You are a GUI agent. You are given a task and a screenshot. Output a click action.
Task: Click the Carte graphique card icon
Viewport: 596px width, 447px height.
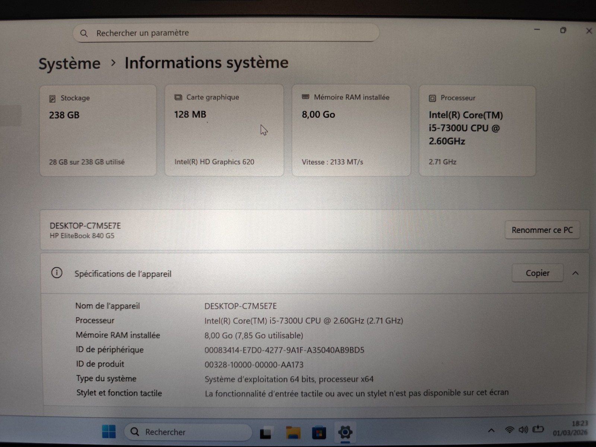tap(178, 98)
